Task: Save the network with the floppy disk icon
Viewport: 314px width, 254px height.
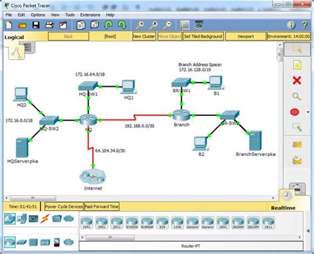Action: 36,25
